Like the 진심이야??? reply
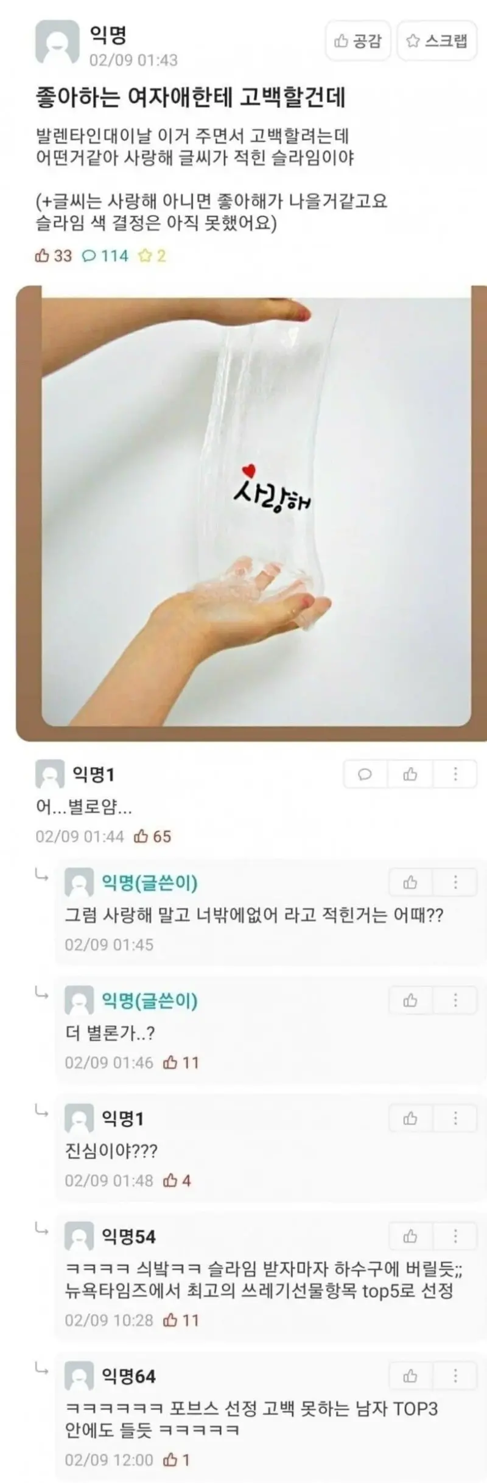 [410, 1118]
